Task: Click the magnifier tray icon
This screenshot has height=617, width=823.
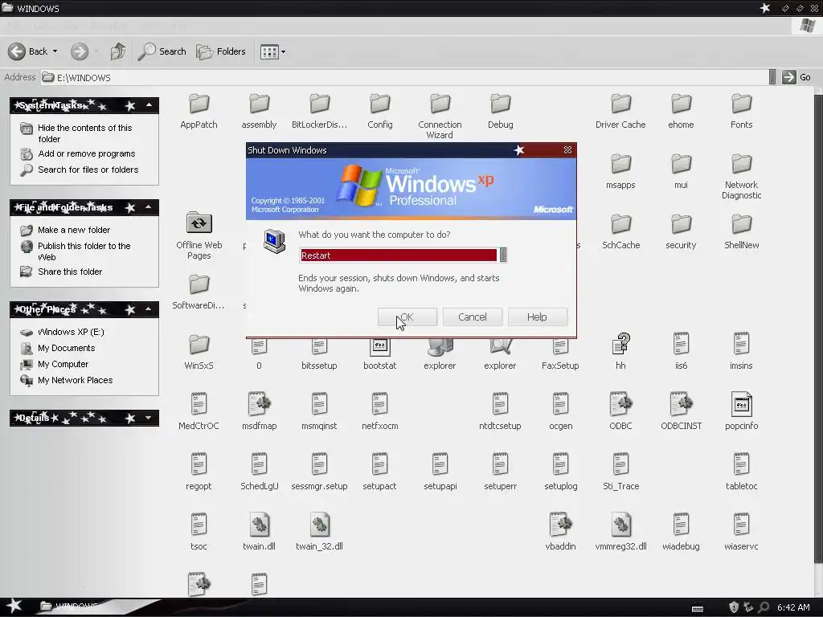Action: point(764,607)
